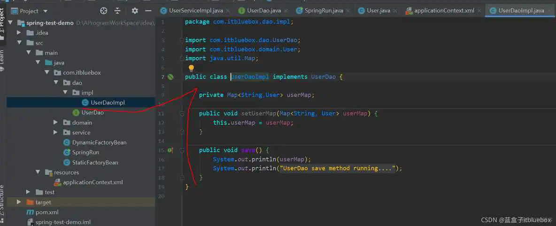Click the implements gutter icon on line 15
Viewport: 556px width, 226px height.
pyautogui.click(x=171, y=150)
